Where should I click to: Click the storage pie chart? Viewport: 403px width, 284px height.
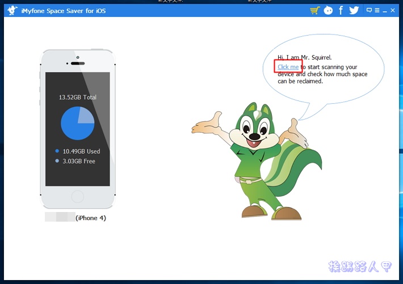[x=78, y=123]
